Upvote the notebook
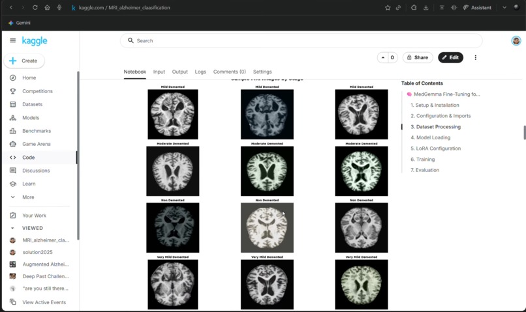This screenshot has width=526, height=312. pos(383,57)
